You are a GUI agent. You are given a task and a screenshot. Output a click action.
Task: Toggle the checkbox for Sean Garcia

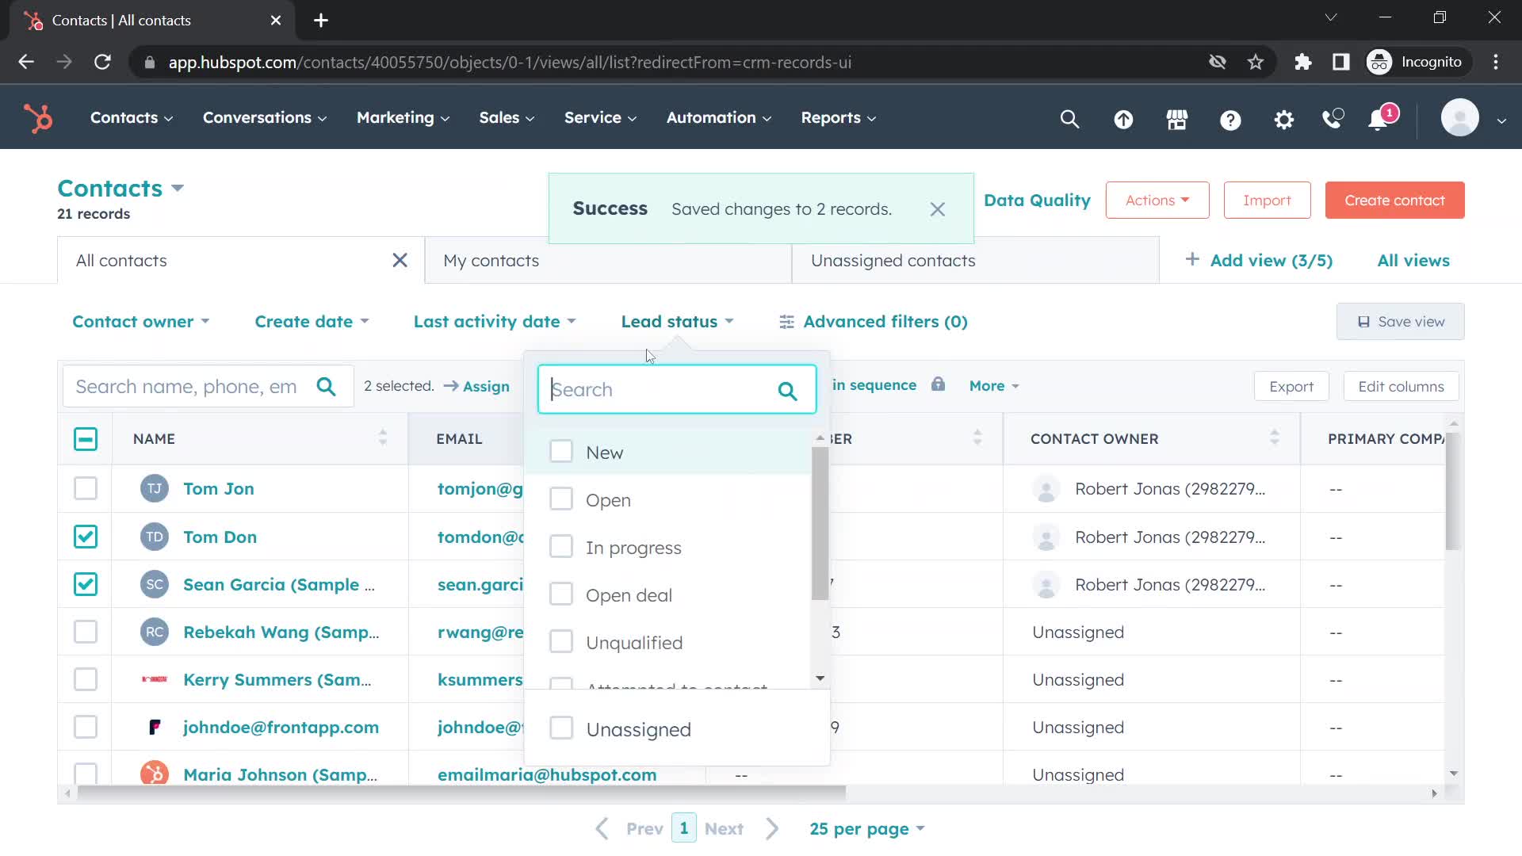point(85,583)
